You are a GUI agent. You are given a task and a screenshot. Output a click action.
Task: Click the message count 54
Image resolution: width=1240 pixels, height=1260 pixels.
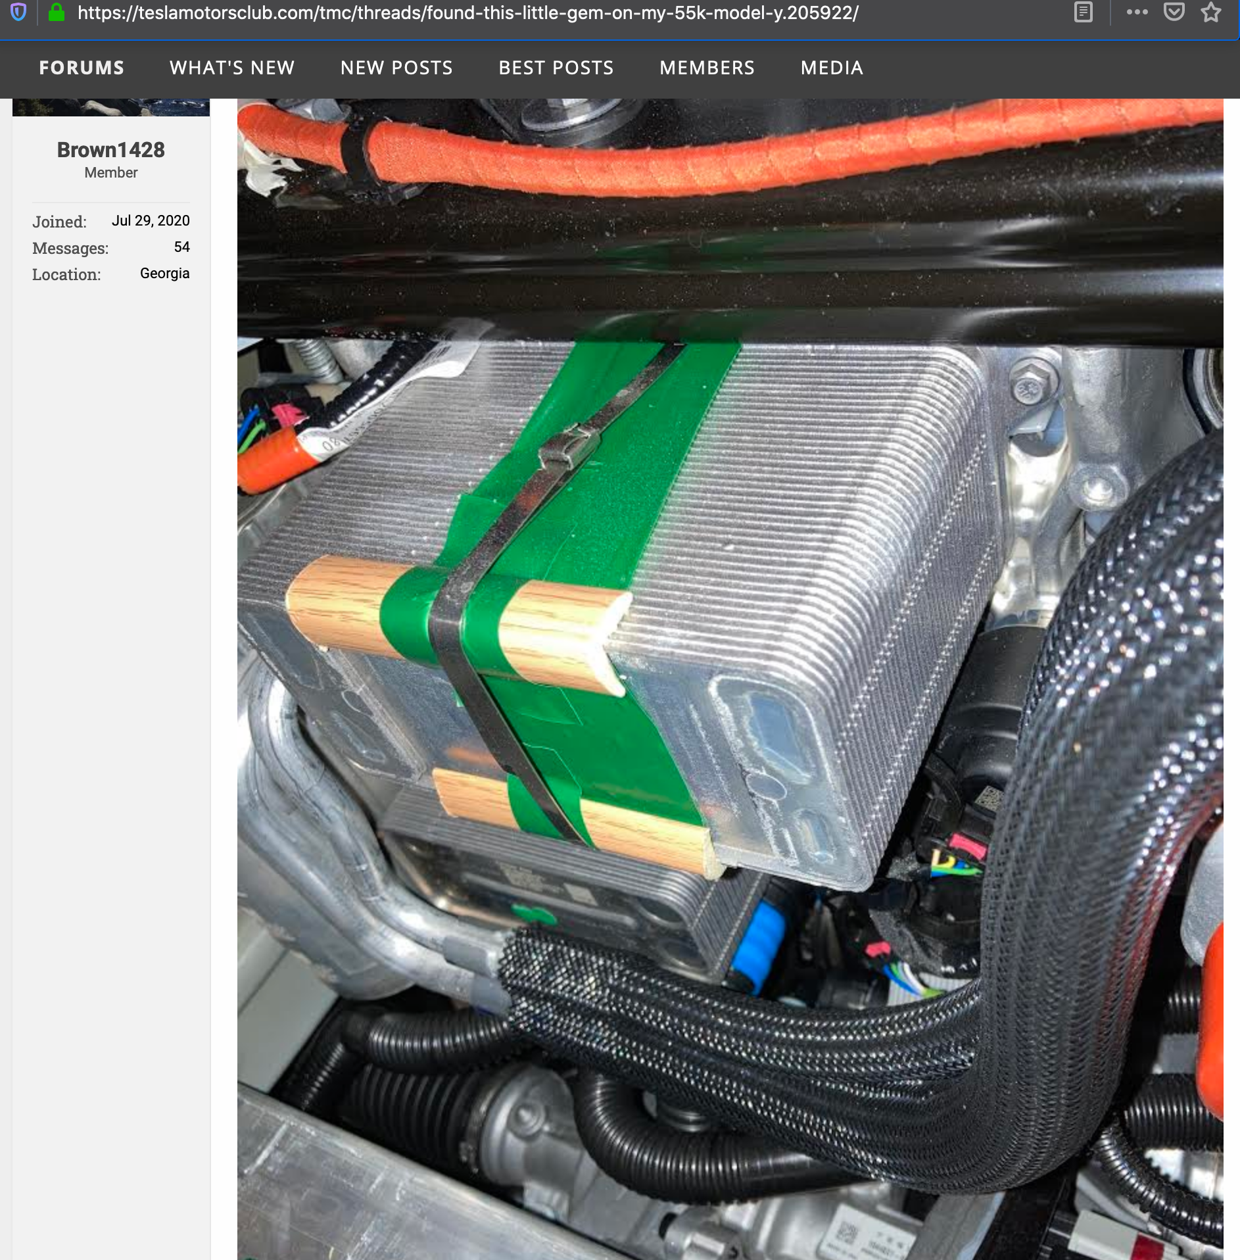[181, 247]
